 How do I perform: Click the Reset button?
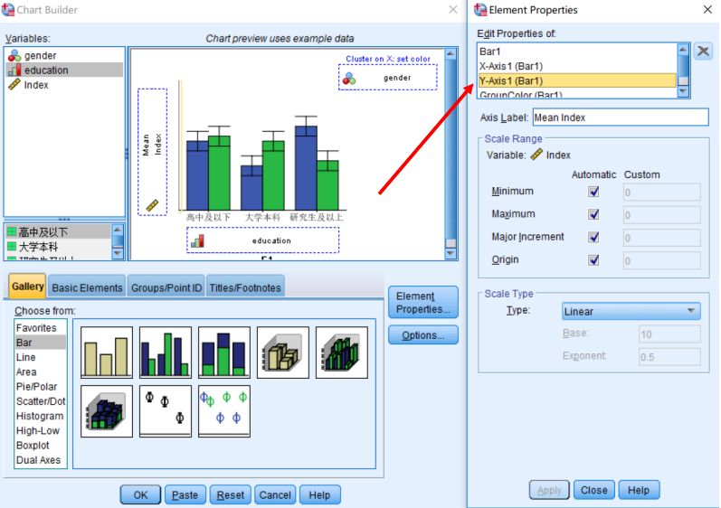[x=231, y=494]
